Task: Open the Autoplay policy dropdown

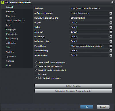Action: tap(111, 55)
